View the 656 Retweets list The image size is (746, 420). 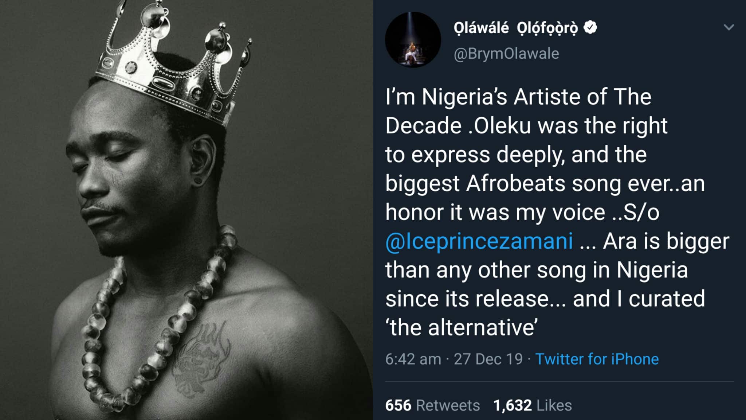(432, 405)
